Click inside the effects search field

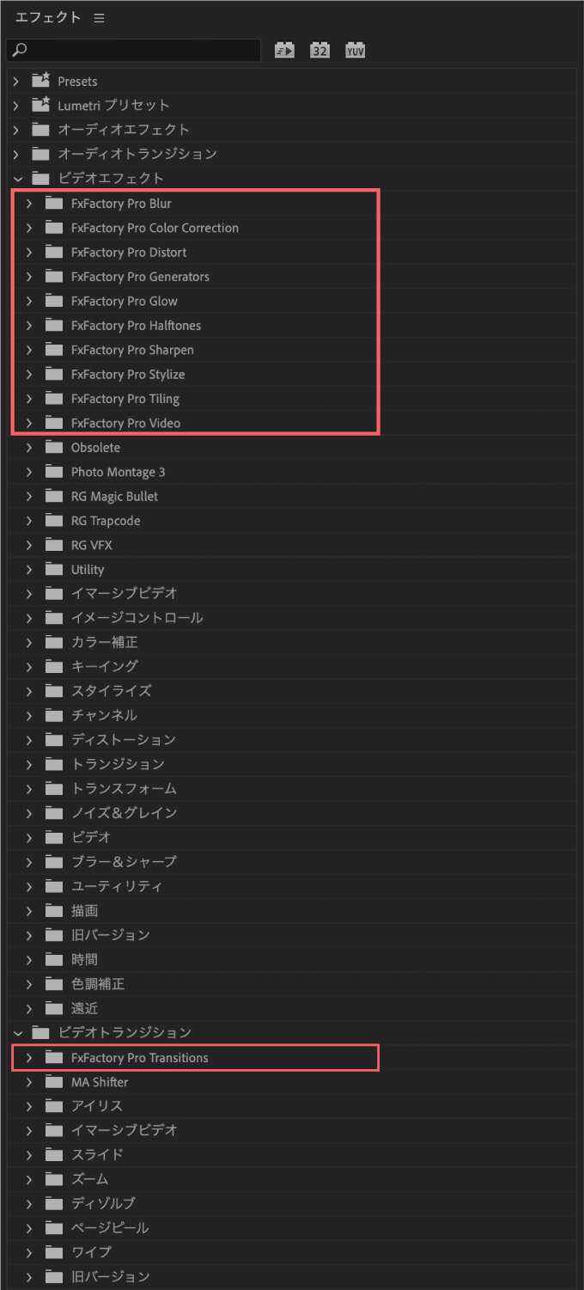click(x=137, y=50)
